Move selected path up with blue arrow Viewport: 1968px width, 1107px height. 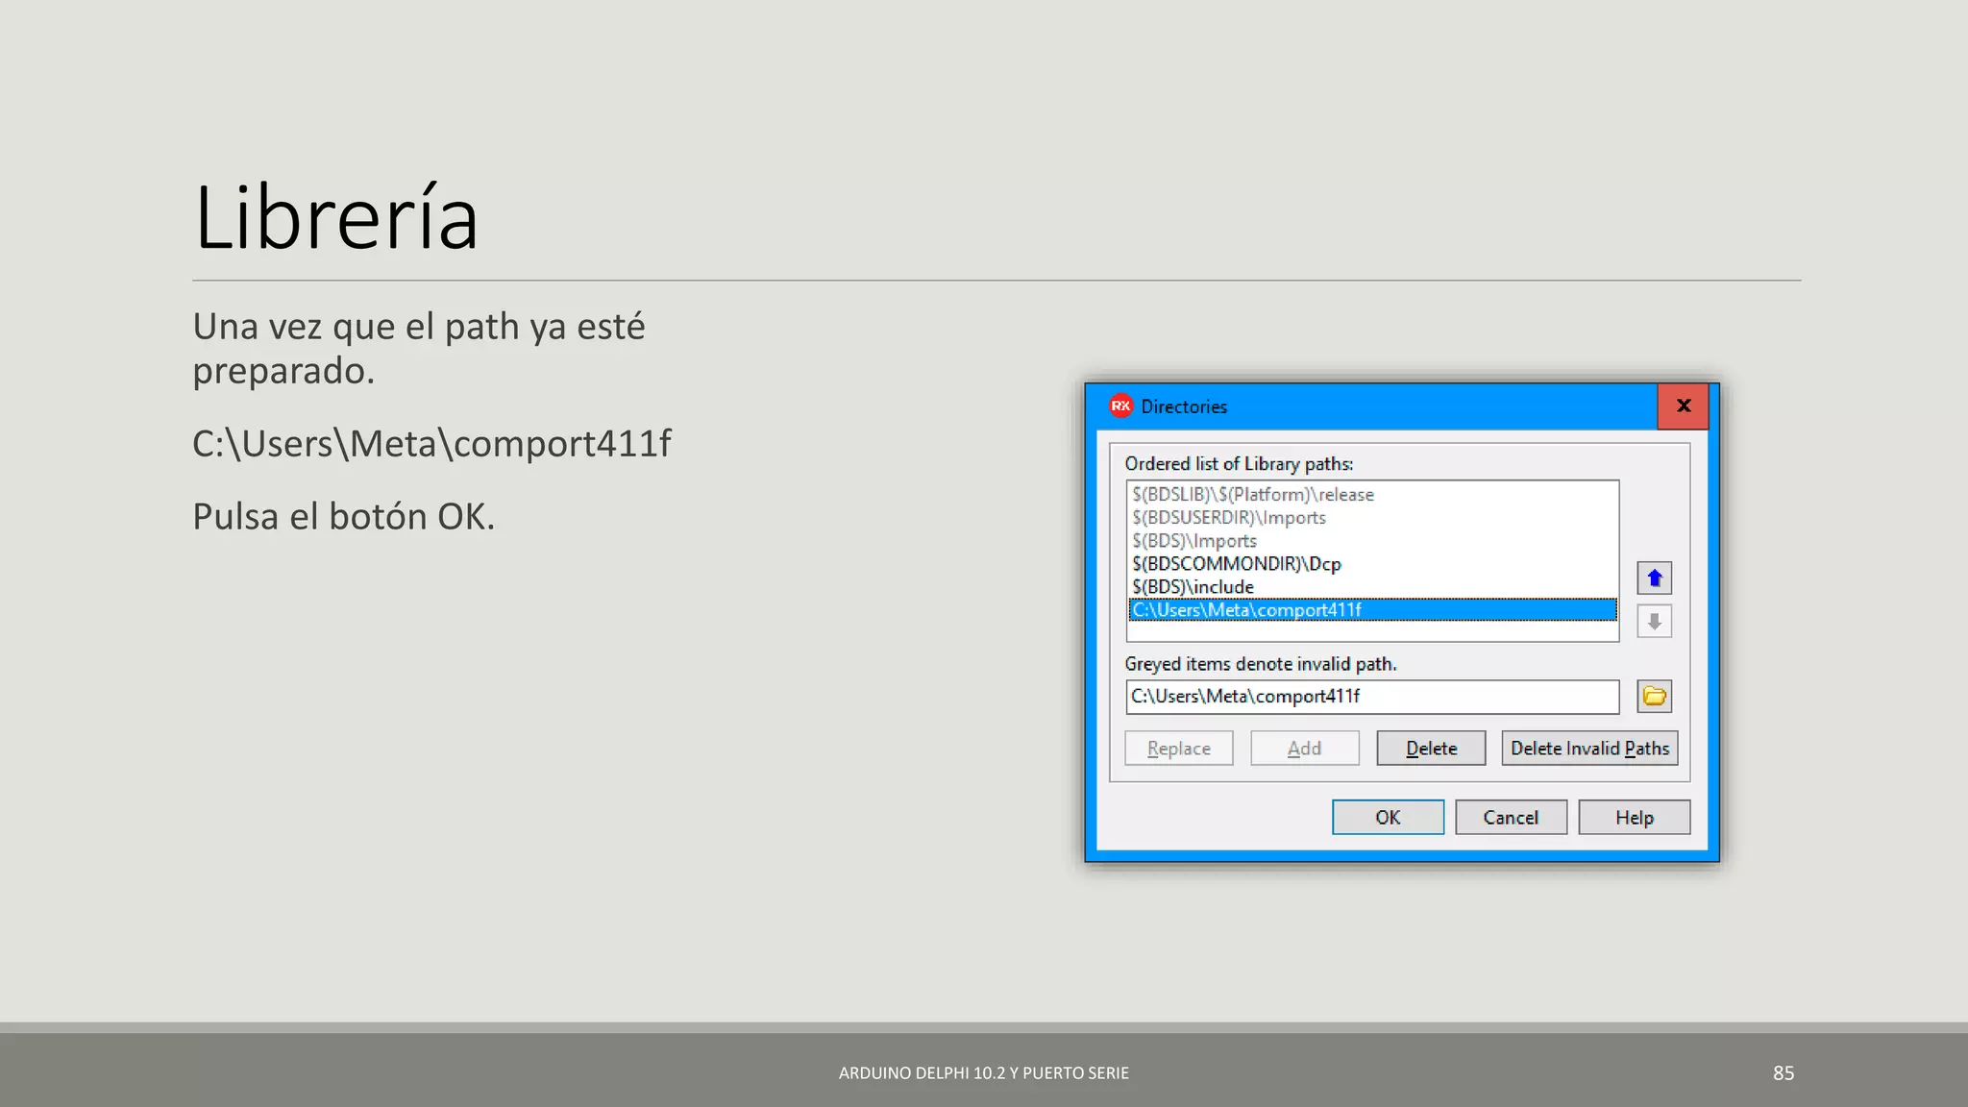point(1654,578)
